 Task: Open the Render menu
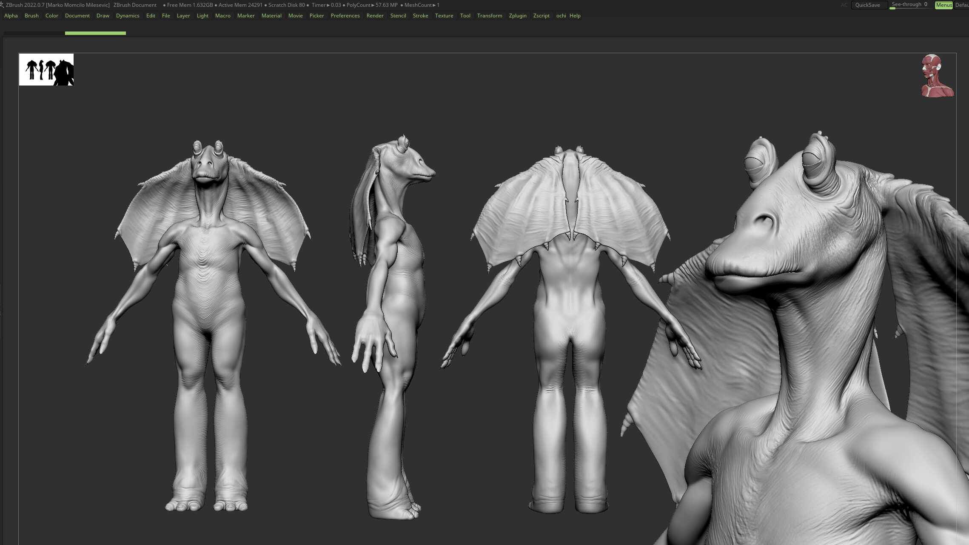click(x=375, y=15)
